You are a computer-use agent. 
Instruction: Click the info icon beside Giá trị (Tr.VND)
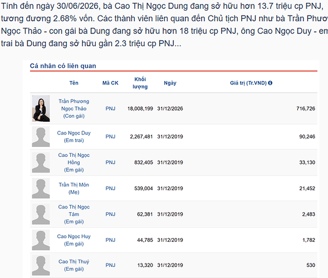(x=270, y=83)
